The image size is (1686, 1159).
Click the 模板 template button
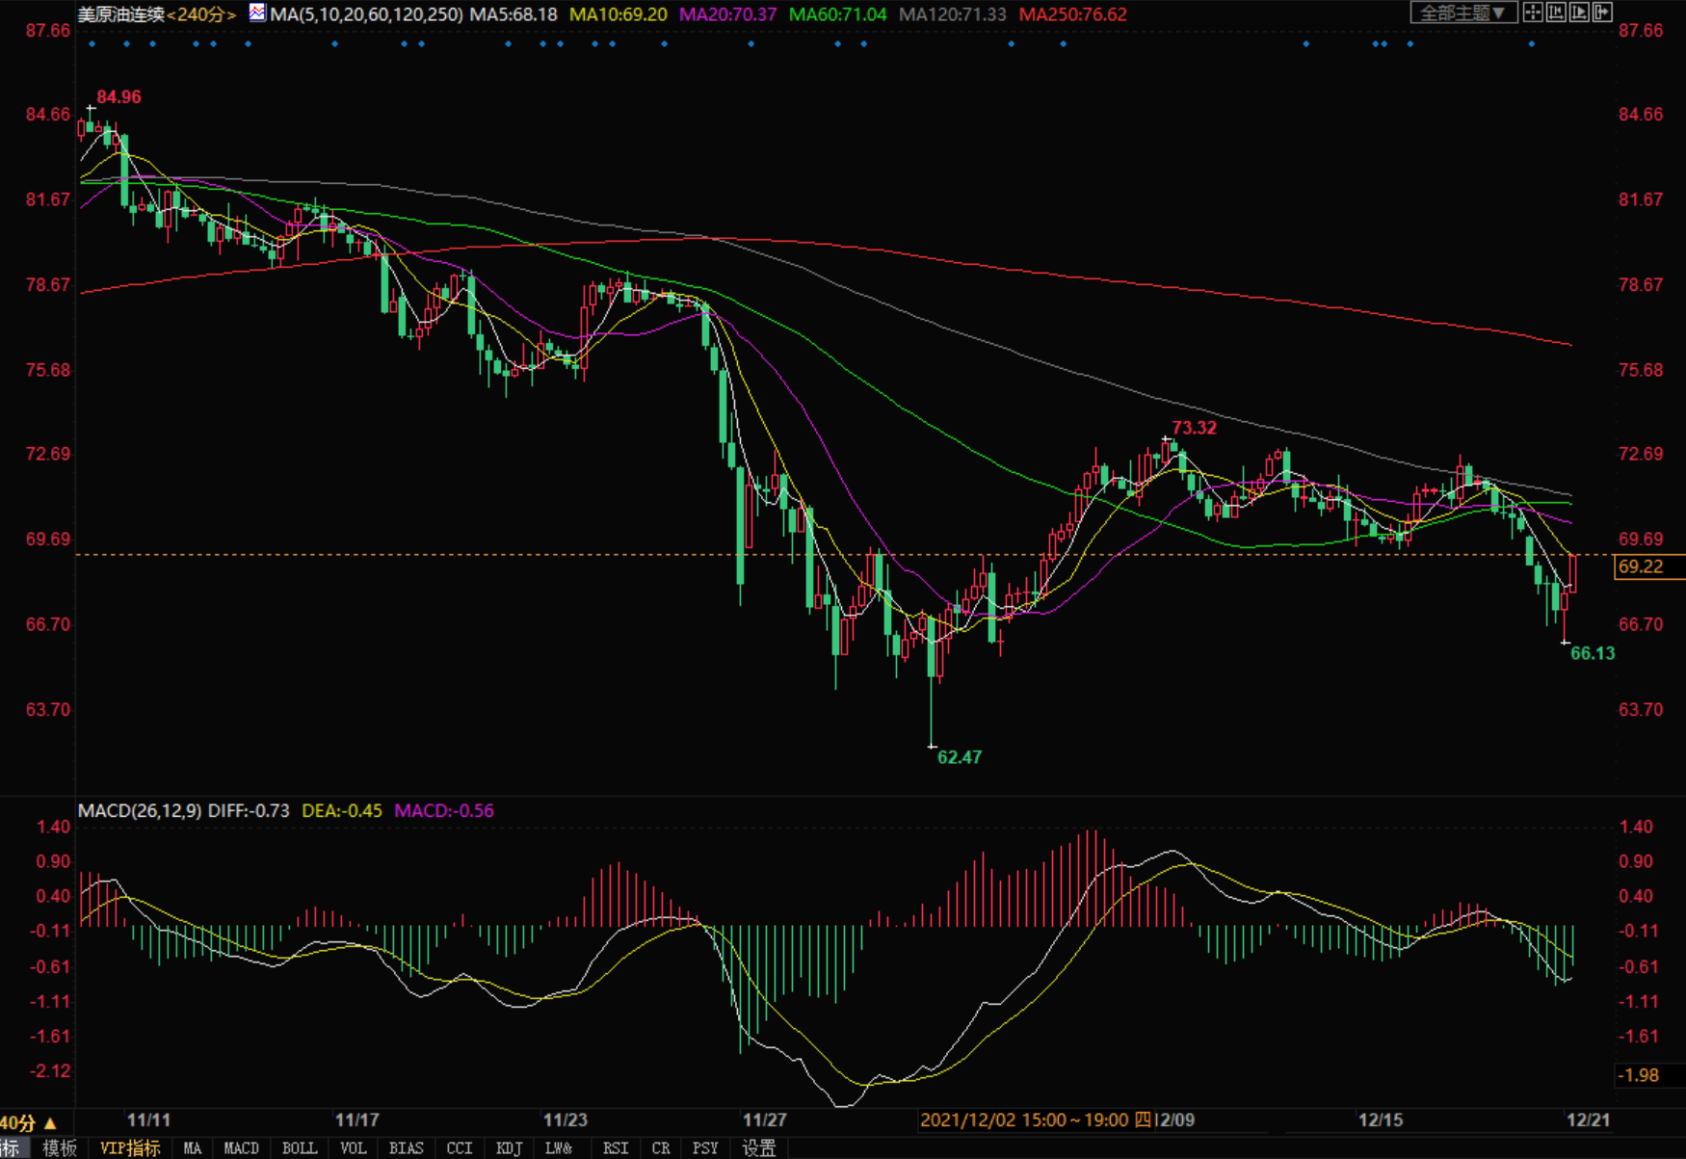(x=59, y=1148)
